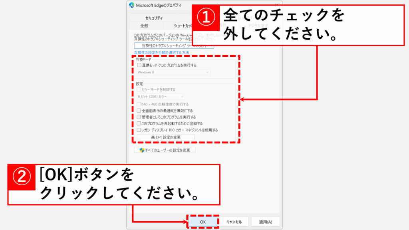Open the Windows 8 compatibility dropdown

point(173,72)
